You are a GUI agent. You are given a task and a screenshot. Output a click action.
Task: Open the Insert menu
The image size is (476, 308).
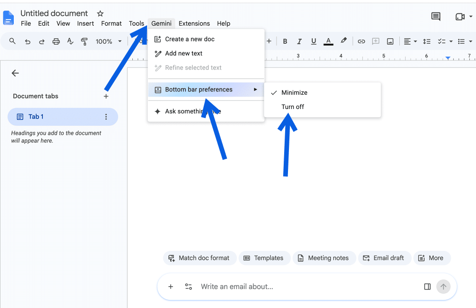[x=85, y=23]
